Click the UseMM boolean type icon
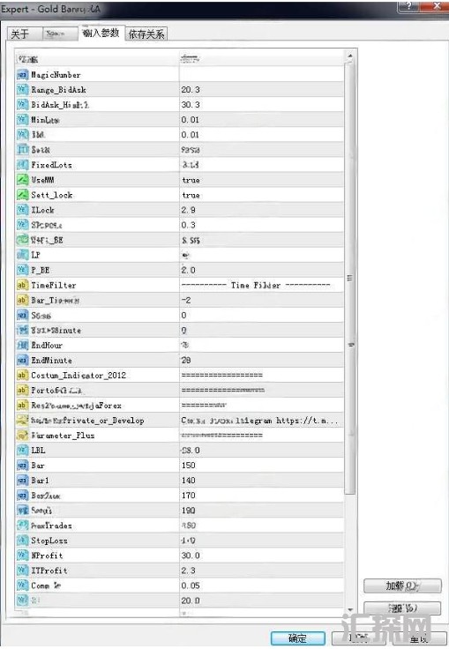 pos(22,180)
